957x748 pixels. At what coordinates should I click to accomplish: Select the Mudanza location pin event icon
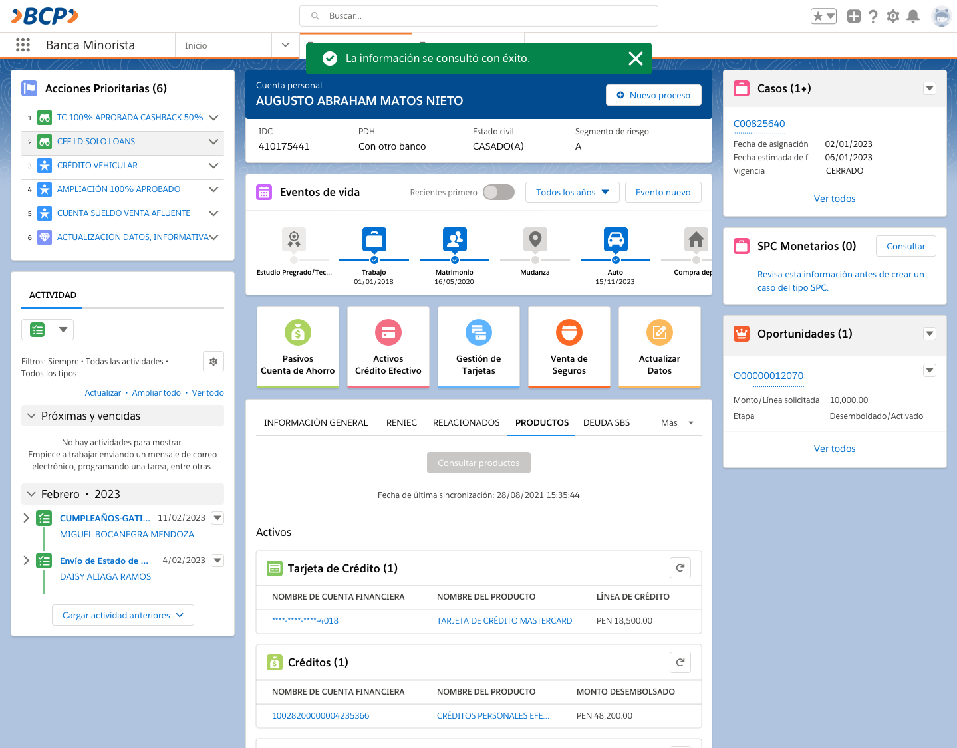[535, 239]
